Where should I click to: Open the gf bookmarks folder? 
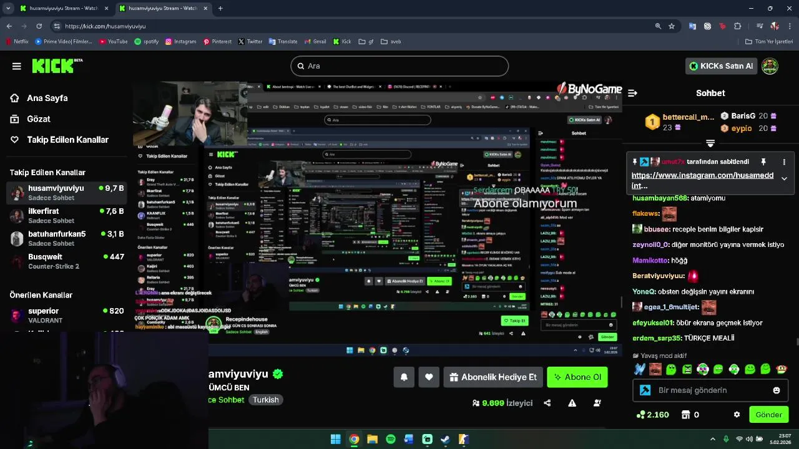pyautogui.click(x=366, y=42)
